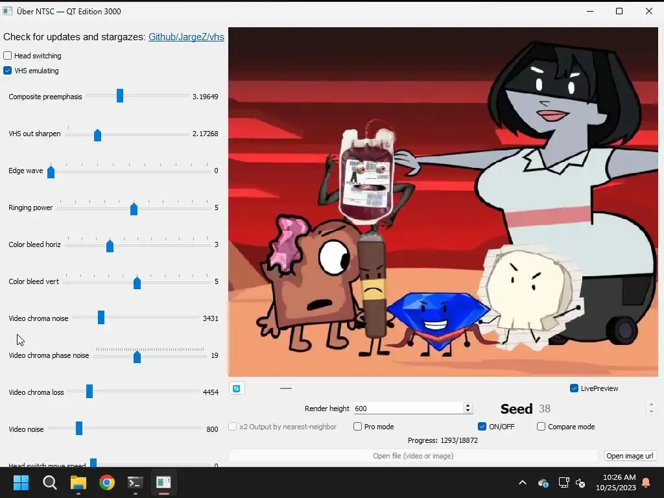
Task: Open the Github/JargeZ/vhs link
Action: (x=186, y=37)
